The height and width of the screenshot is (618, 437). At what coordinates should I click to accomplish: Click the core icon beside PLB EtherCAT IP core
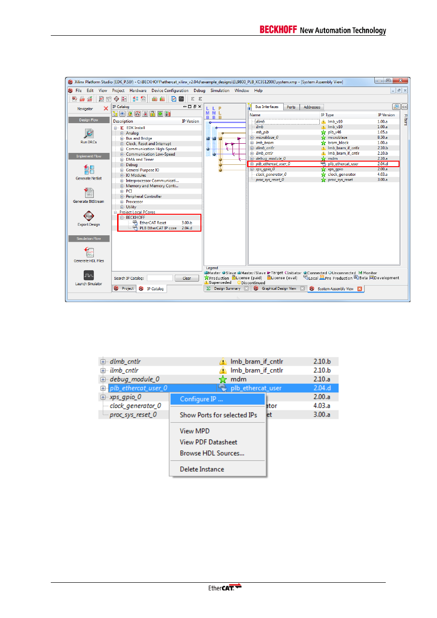(x=135, y=228)
